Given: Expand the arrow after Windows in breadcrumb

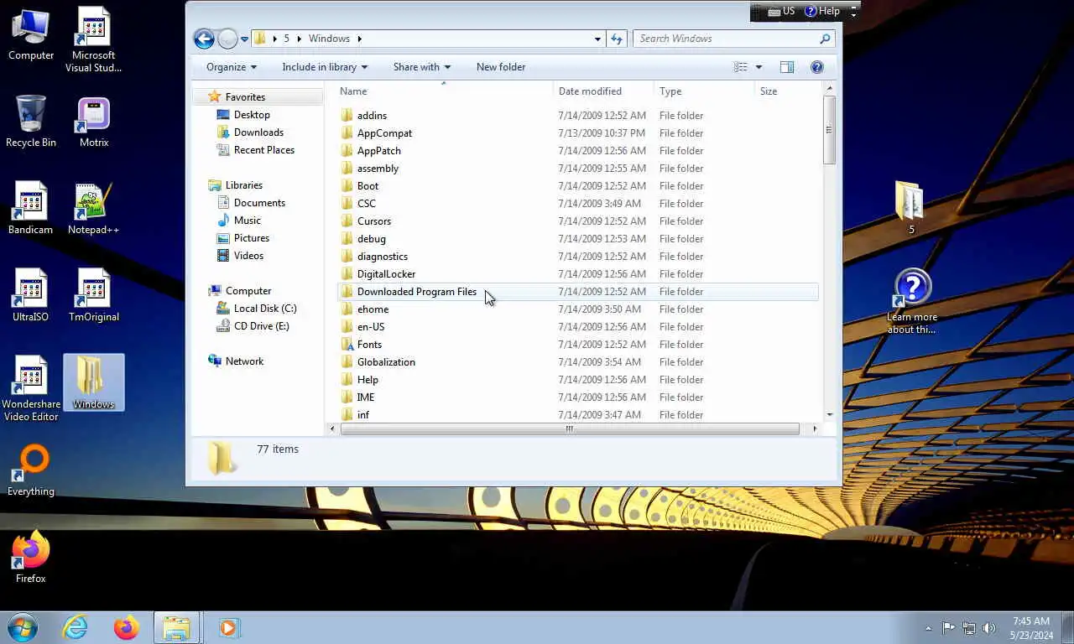Looking at the screenshot, I should click(359, 39).
